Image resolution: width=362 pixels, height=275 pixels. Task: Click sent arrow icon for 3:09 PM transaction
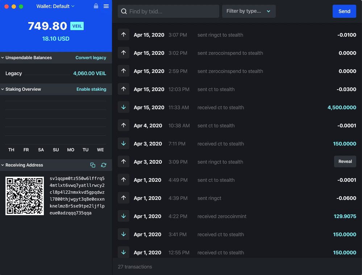(124, 162)
